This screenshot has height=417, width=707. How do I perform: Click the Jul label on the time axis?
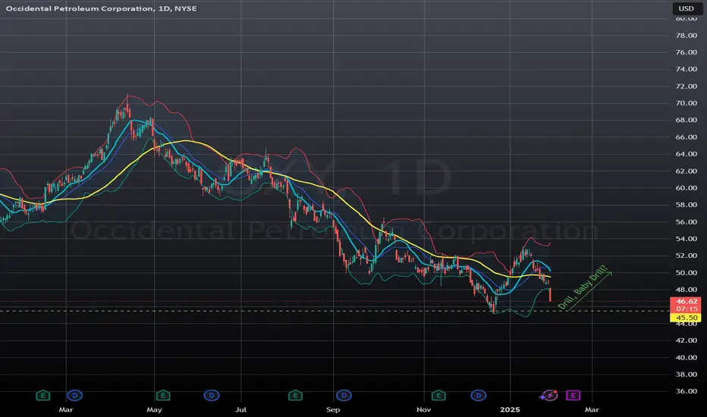tap(240, 409)
